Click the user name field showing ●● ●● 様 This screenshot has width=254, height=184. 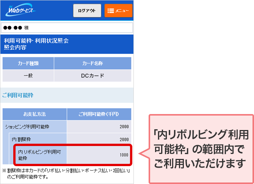[67, 28]
